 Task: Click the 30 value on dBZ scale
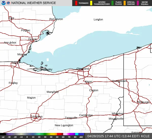click(x=45, y=137)
